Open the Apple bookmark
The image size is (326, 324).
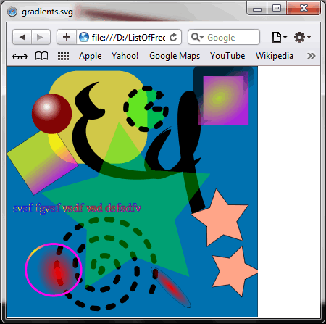pos(90,56)
